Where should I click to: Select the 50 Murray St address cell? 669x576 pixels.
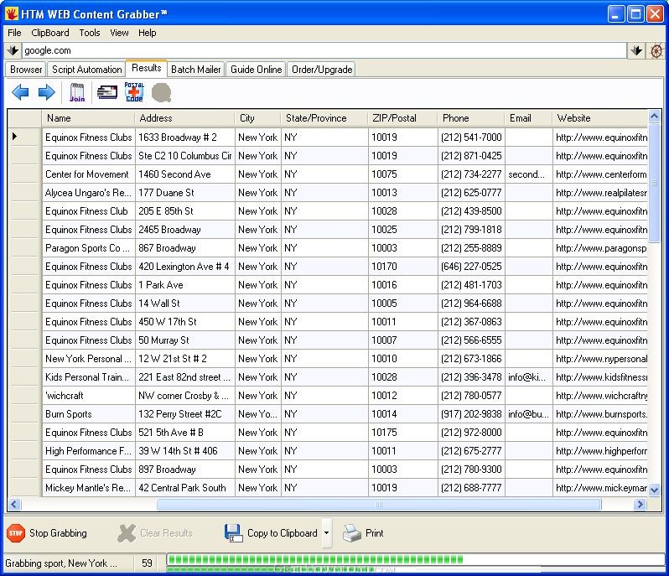(185, 340)
